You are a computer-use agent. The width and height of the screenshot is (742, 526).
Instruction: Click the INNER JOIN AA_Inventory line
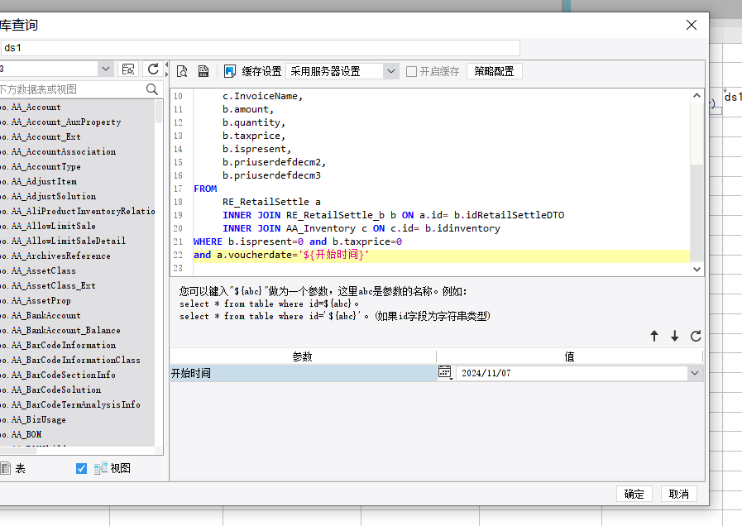(x=361, y=228)
